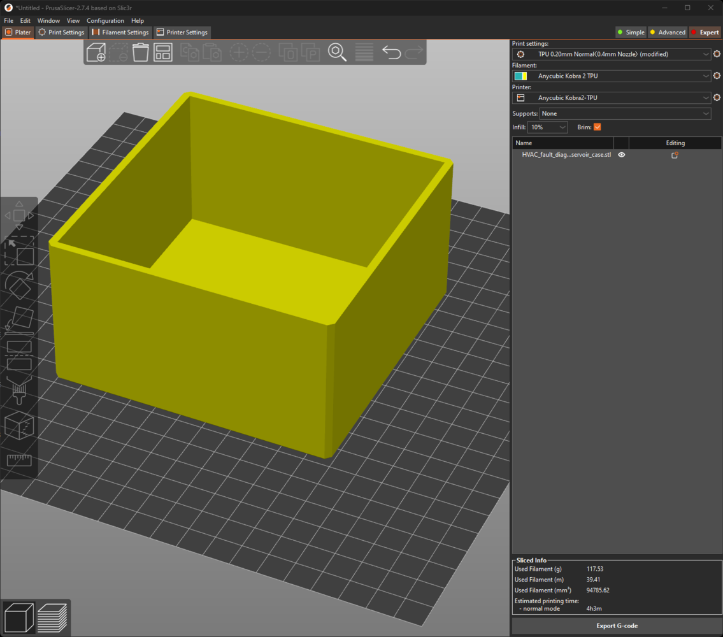The height and width of the screenshot is (637, 723).
Task: Toggle visibility eye of HVAC model
Action: tap(622, 155)
